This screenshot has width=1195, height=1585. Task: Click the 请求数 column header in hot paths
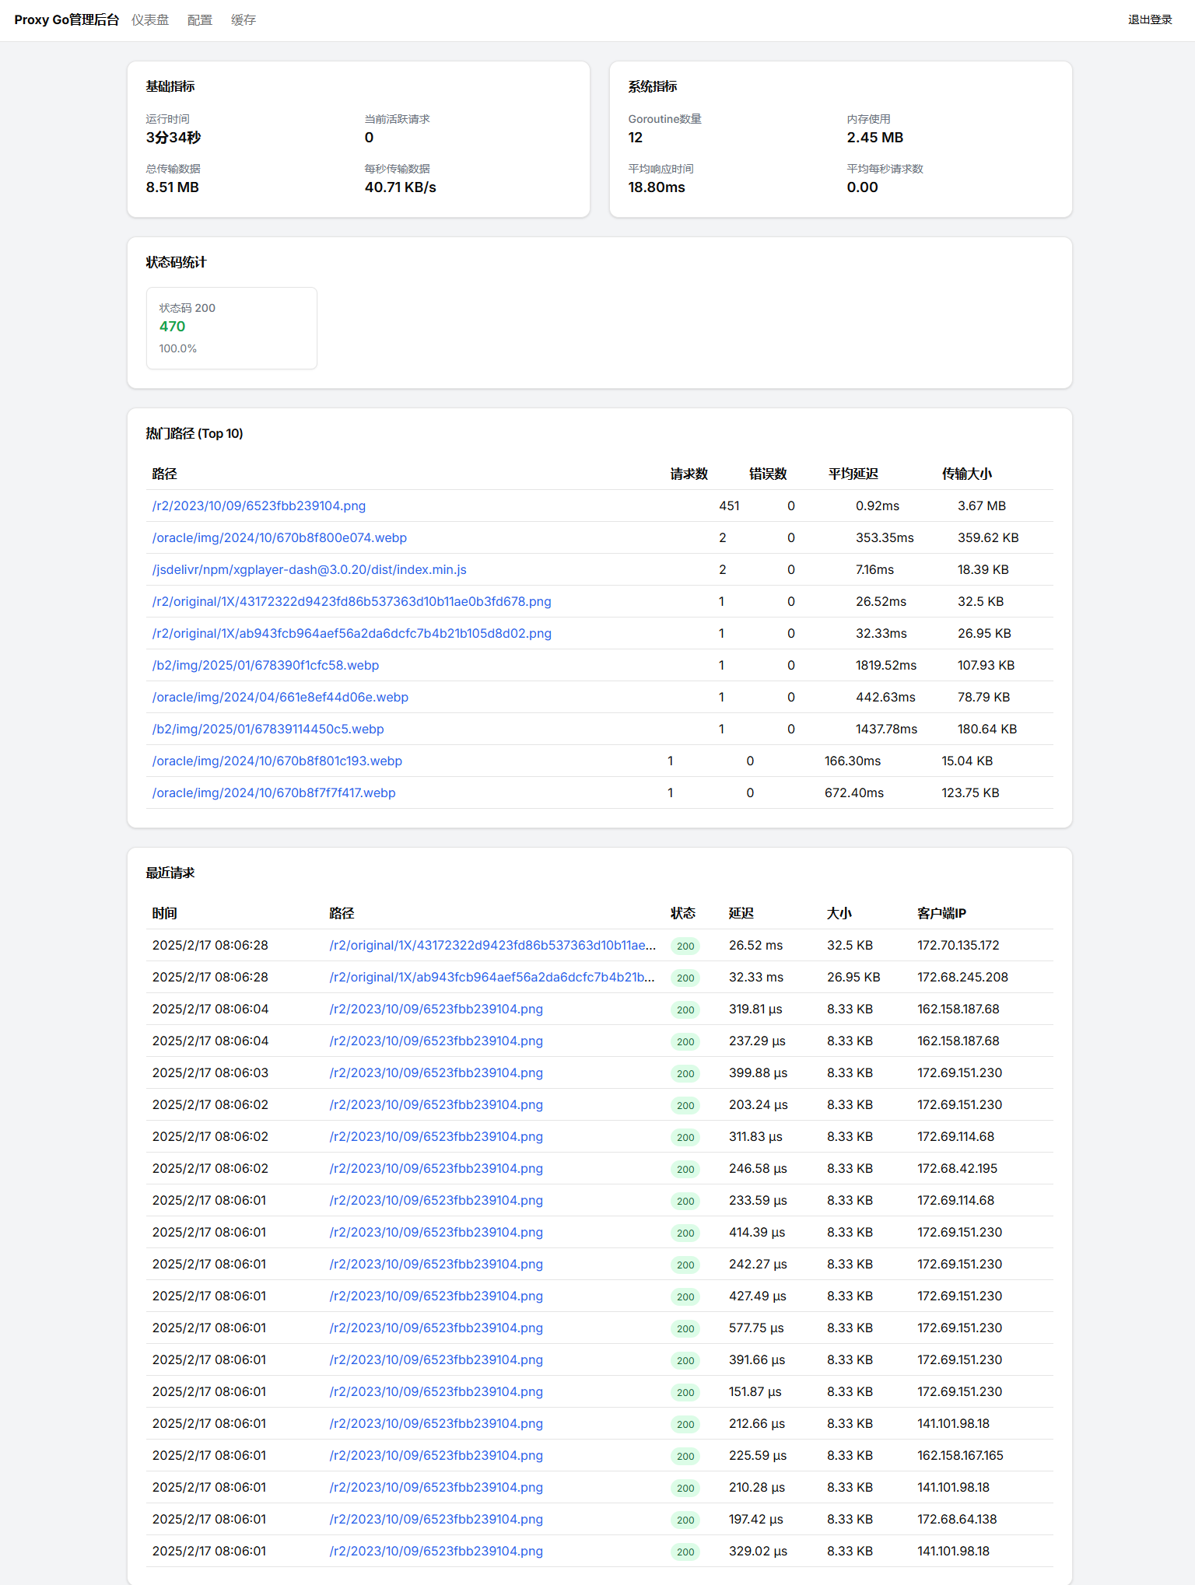click(x=689, y=474)
